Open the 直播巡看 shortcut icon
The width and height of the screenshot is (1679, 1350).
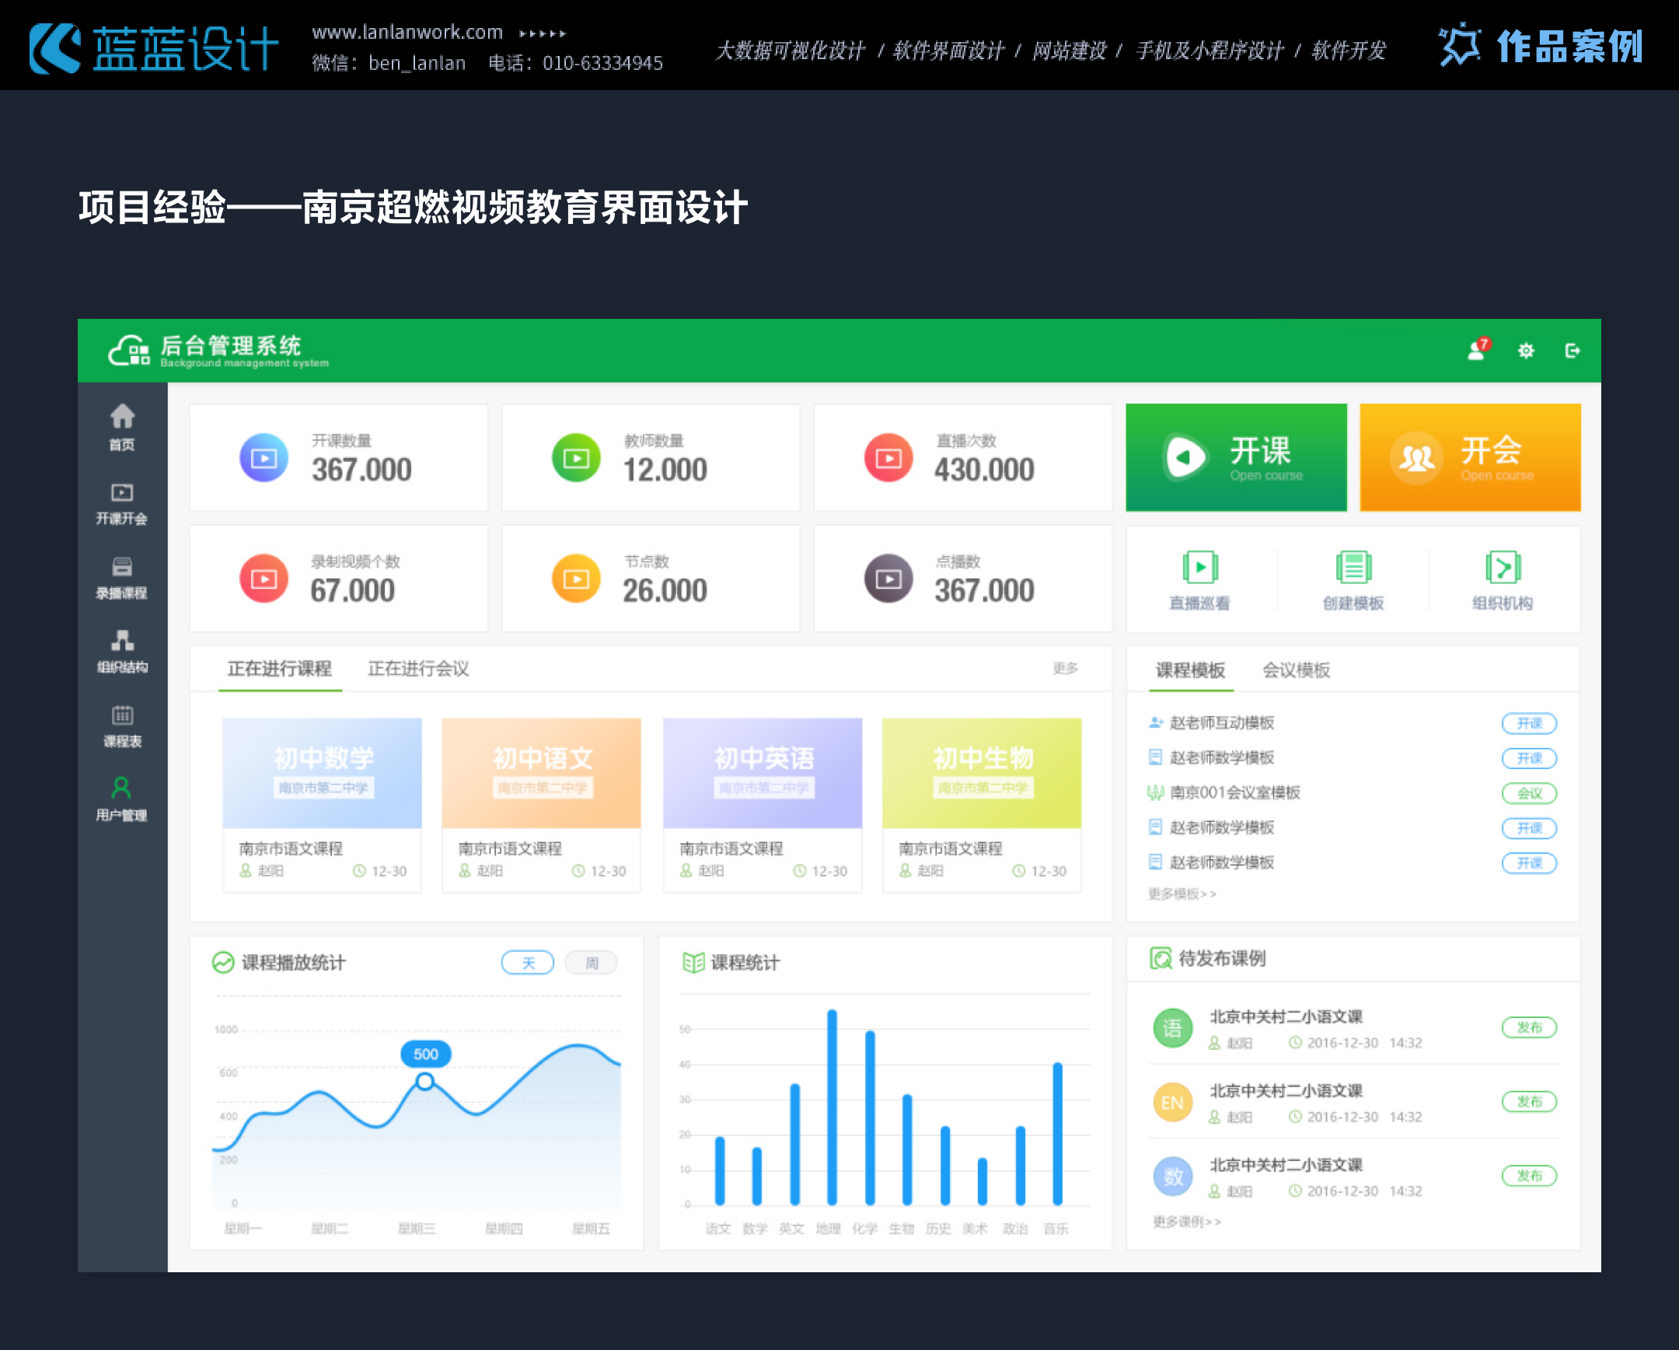pyautogui.click(x=1199, y=568)
